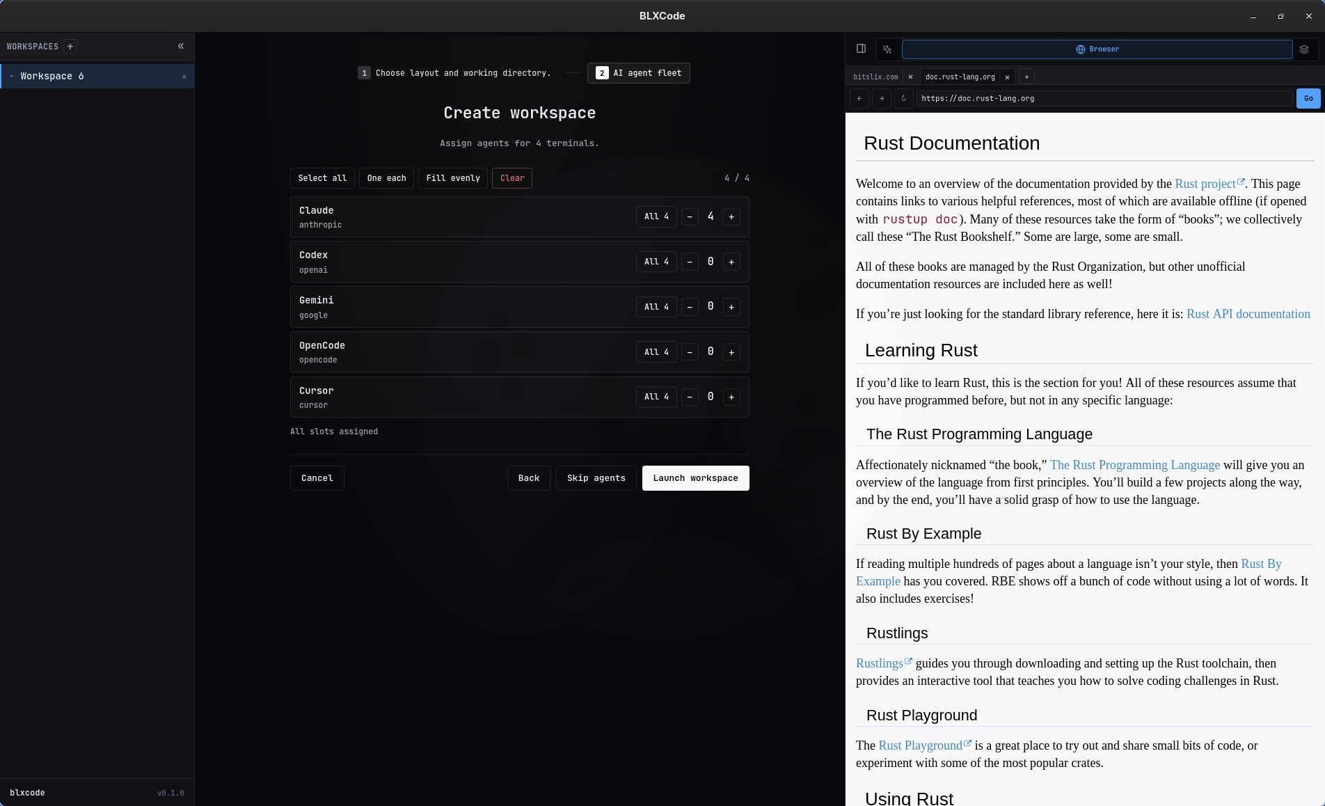Click the Claude agent row name
The height and width of the screenshot is (806, 1325).
coord(317,210)
